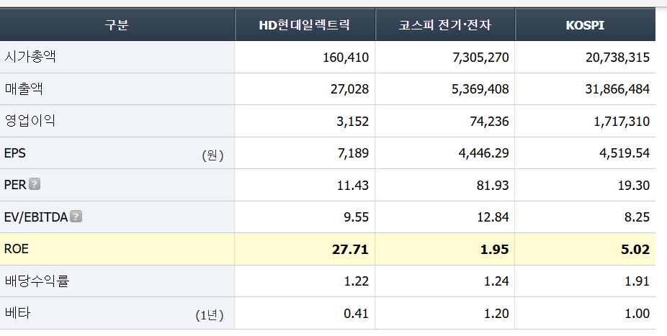Select EV/EBITDA value 12.84
This screenshot has height=336, width=667.
(493, 217)
